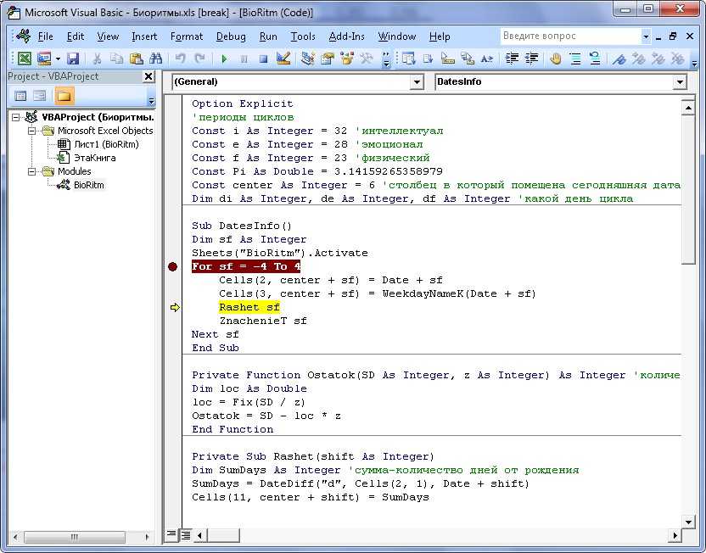The height and width of the screenshot is (553, 706).
Task: Click View Object in the Project panel
Action: 40,96
